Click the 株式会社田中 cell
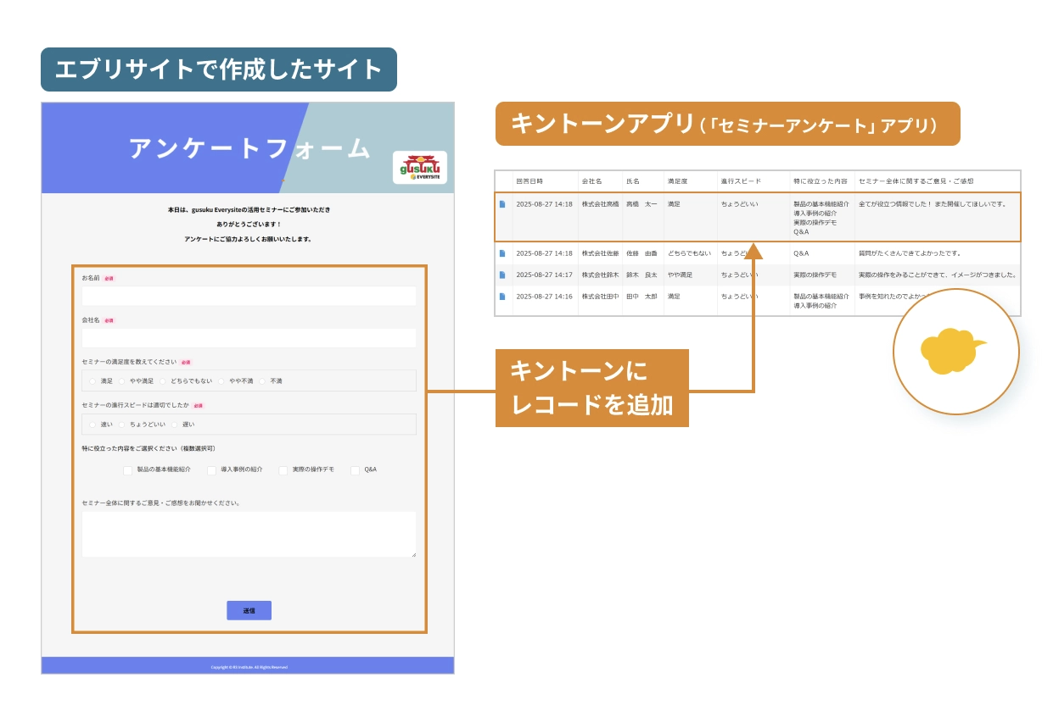 [600, 297]
